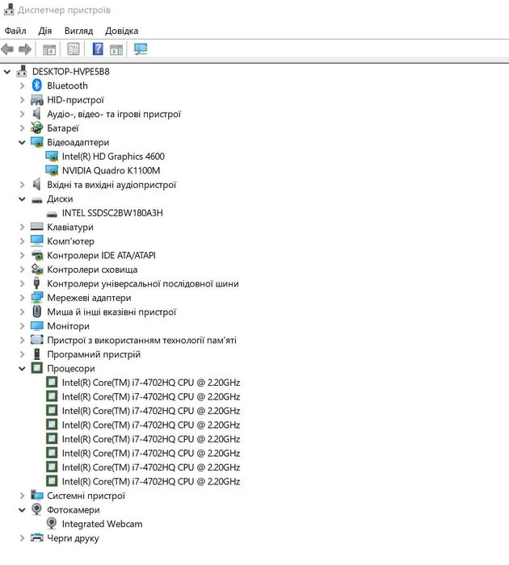Image resolution: width=509 pixels, height=565 pixels.
Task: Click the Контролери сховища icon
Action: 37,269
